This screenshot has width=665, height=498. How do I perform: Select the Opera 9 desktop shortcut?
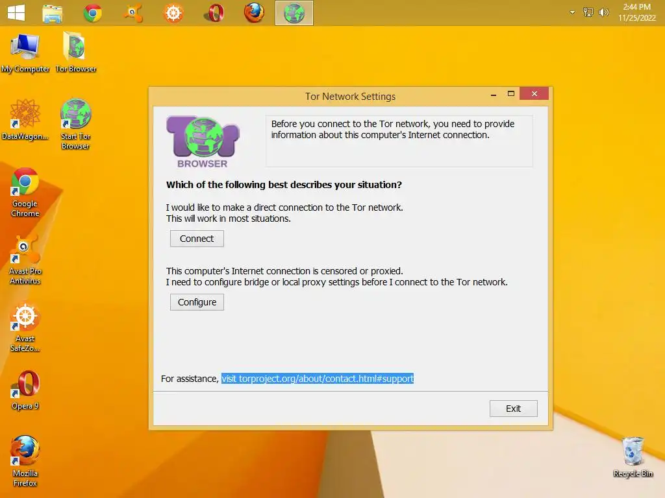click(25, 390)
